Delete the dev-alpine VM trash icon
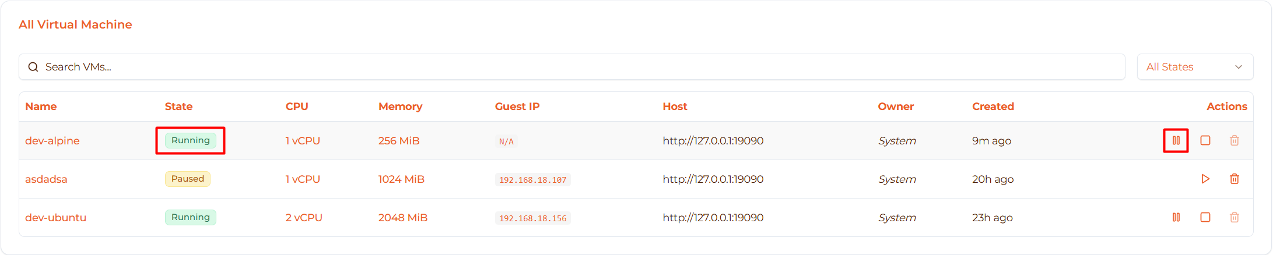The width and height of the screenshot is (1273, 255). point(1234,140)
